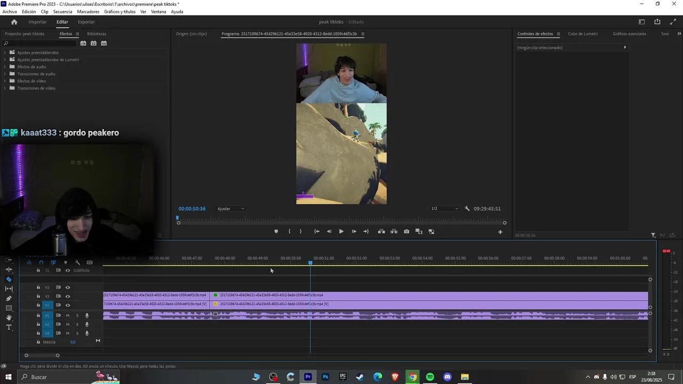
Task: Open the 1/2 playback resolution dropdown
Action: (444, 209)
